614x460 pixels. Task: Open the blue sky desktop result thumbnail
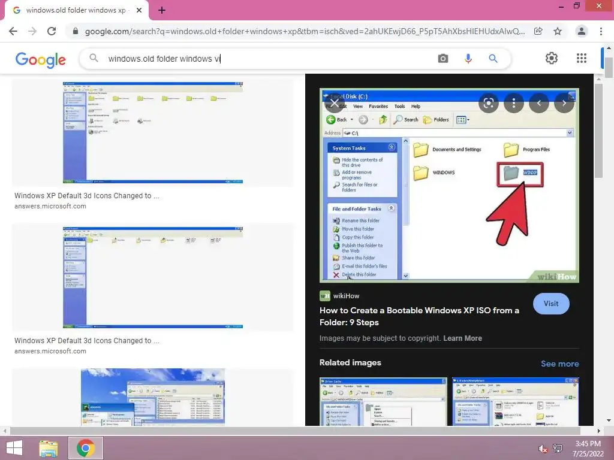tap(153, 397)
